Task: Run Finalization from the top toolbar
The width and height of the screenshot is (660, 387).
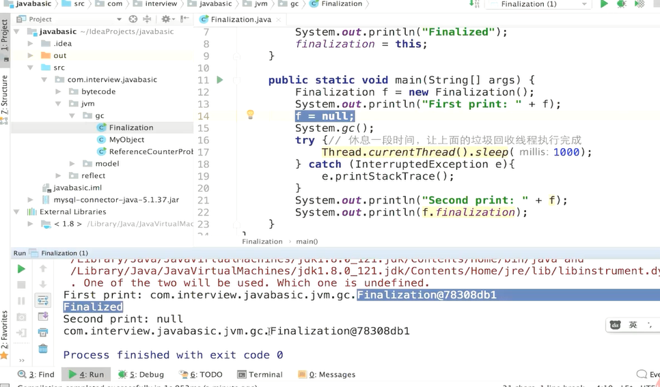Action: click(x=604, y=4)
